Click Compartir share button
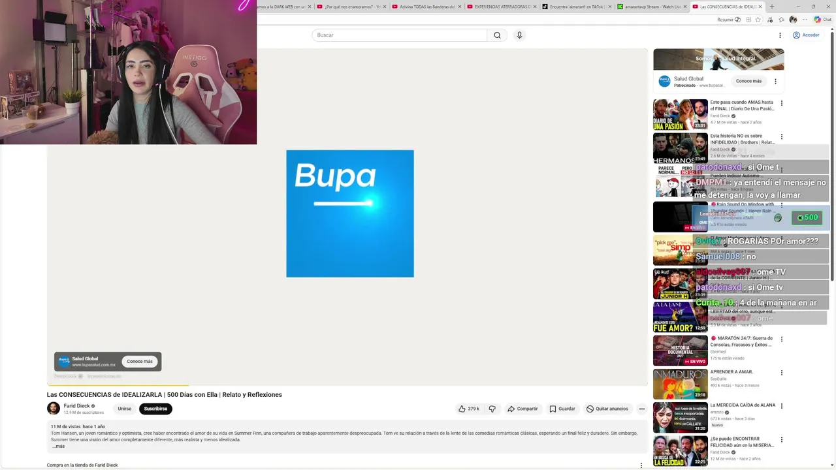The height and width of the screenshot is (470, 836). click(x=522, y=409)
